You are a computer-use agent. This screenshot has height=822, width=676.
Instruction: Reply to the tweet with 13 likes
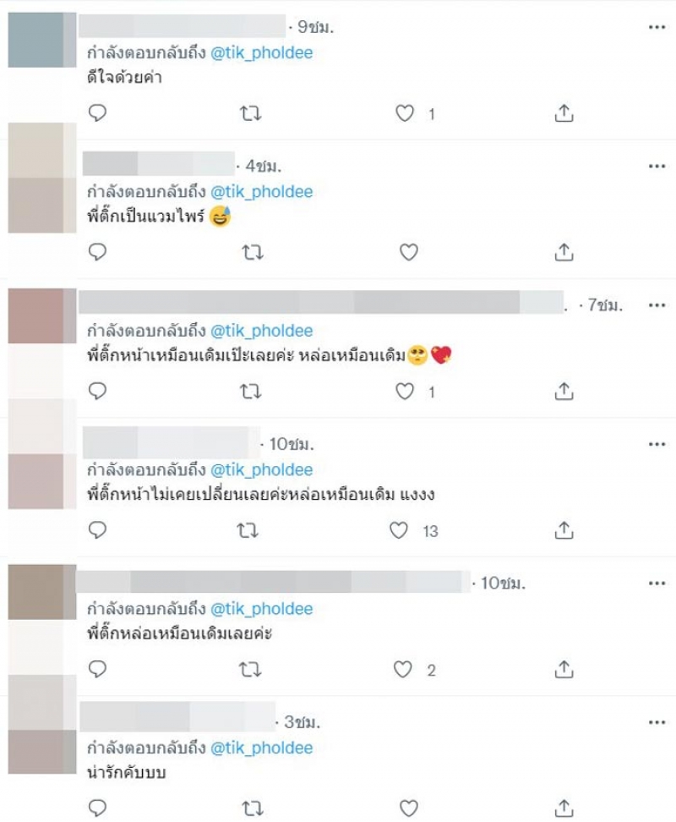tap(97, 530)
